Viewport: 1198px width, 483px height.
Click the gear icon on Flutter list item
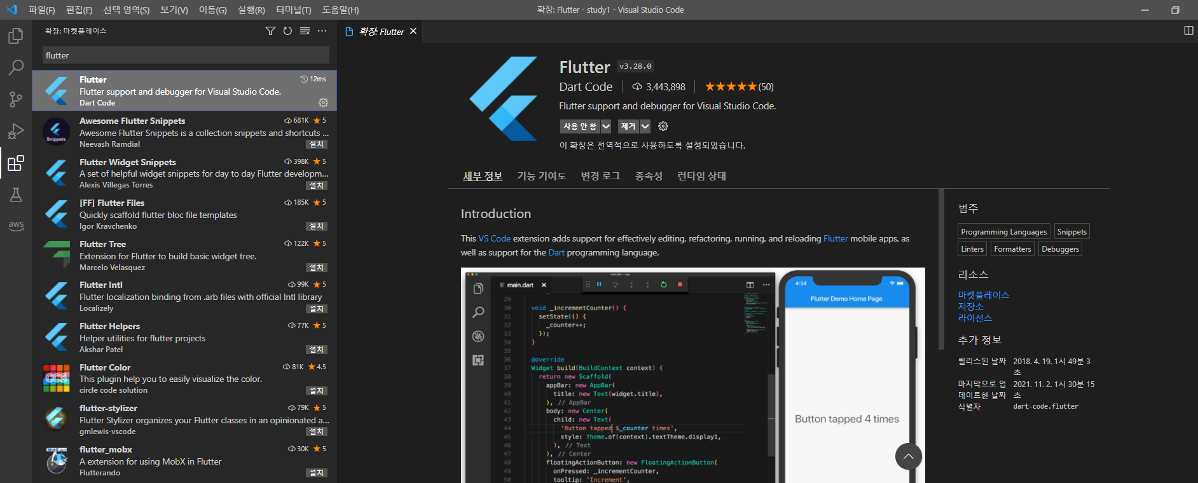[323, 102]
